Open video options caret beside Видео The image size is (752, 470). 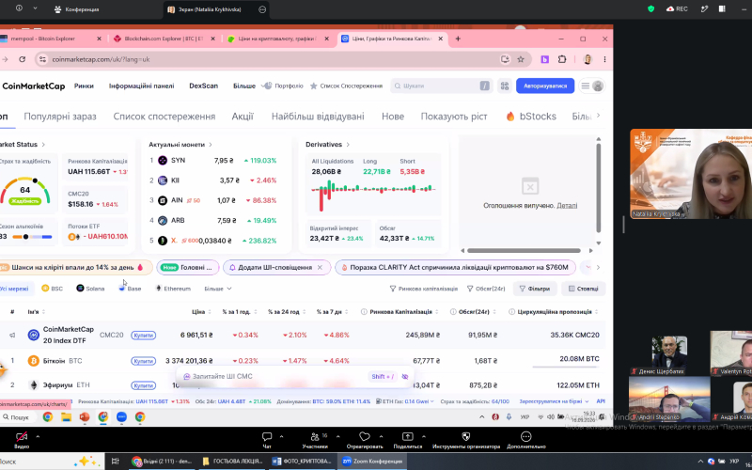[38, 436]
